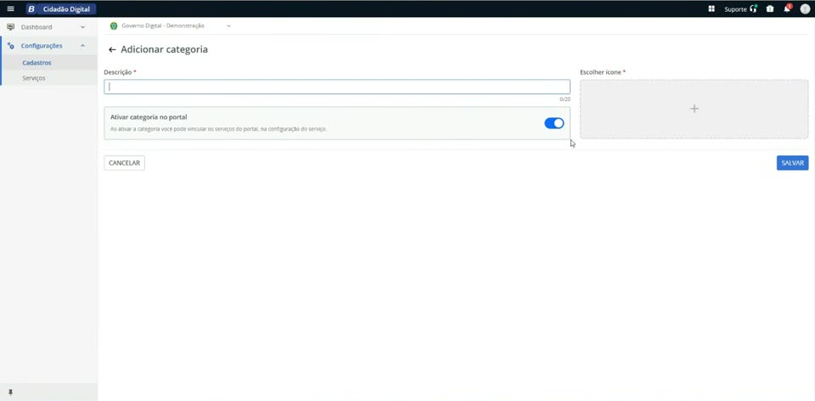Click the Cidadão Digital logo
Screen dimensions: 815x401
[x=61, y=8]
